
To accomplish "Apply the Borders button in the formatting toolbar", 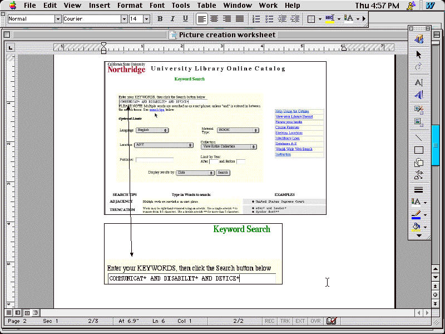I will coord(311,19).
